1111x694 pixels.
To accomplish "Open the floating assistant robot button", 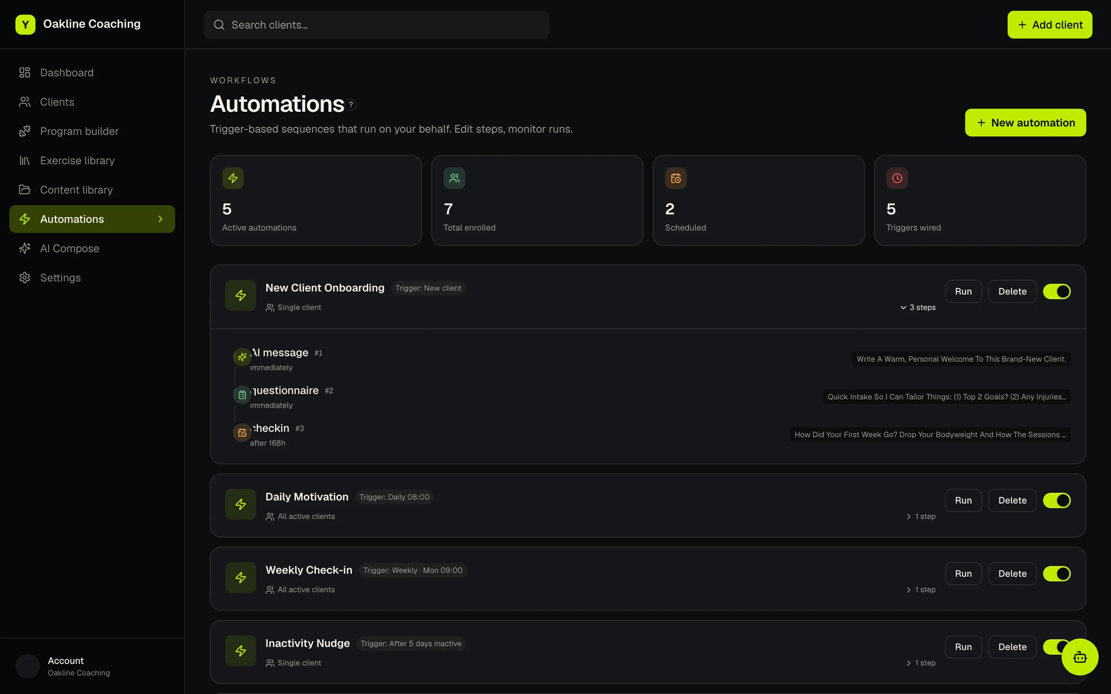I will click(1080, 657).
